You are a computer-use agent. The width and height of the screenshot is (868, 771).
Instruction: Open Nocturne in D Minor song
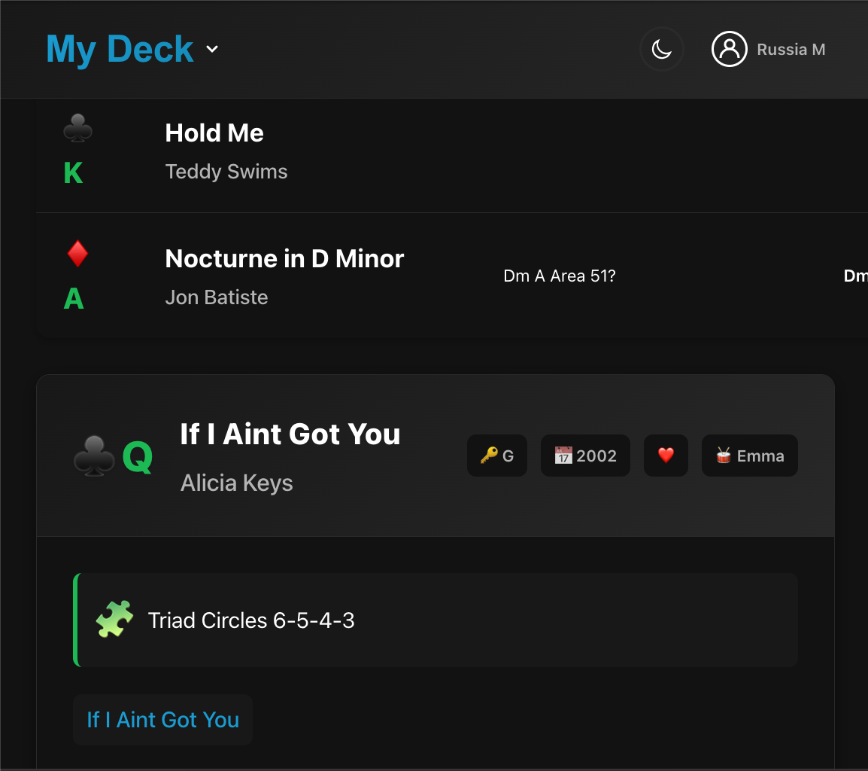tap(284, 259)
